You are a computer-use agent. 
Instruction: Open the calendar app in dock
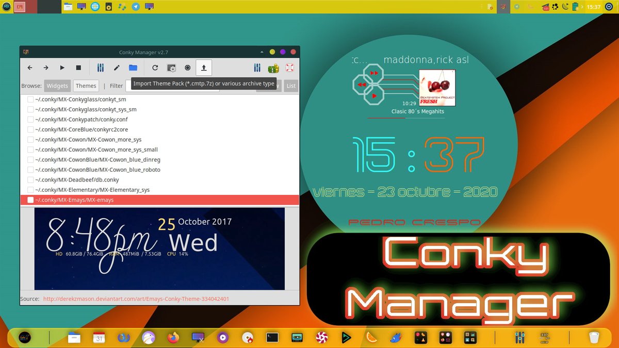99,338
